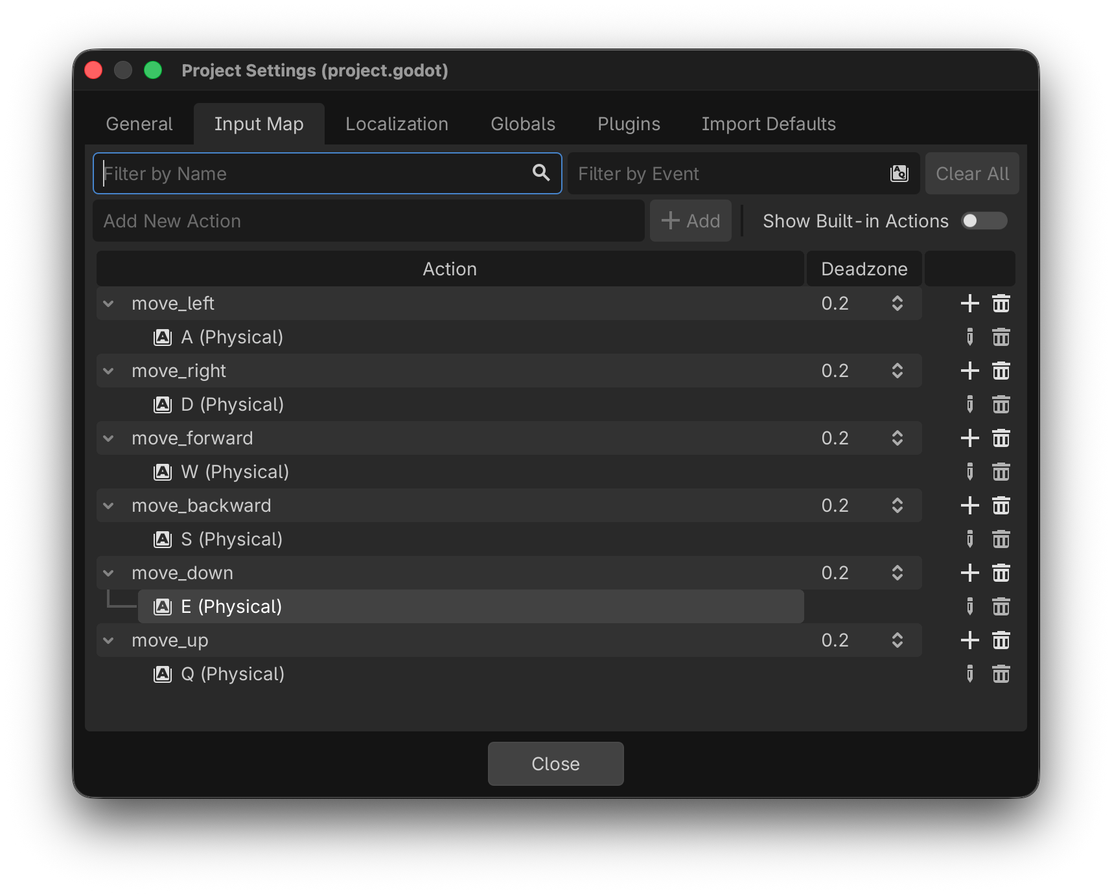Edit the A (Physical) key event
The width and height of the screenshot is (1112, 894).
click(969, 337)
